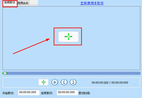142x98 pixels.
Task: Open the 视频合并 tab
Action: pyautogui.click(x=23, y=3)
